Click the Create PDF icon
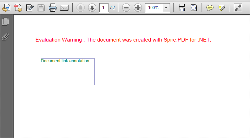The width and height of the screenshot is (250, 138). coord(18,8)
